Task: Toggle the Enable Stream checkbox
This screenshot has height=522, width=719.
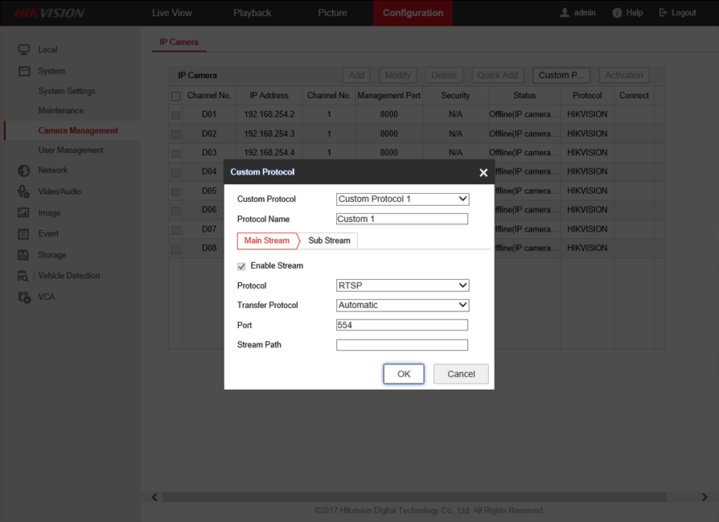Action: [241, 266]
